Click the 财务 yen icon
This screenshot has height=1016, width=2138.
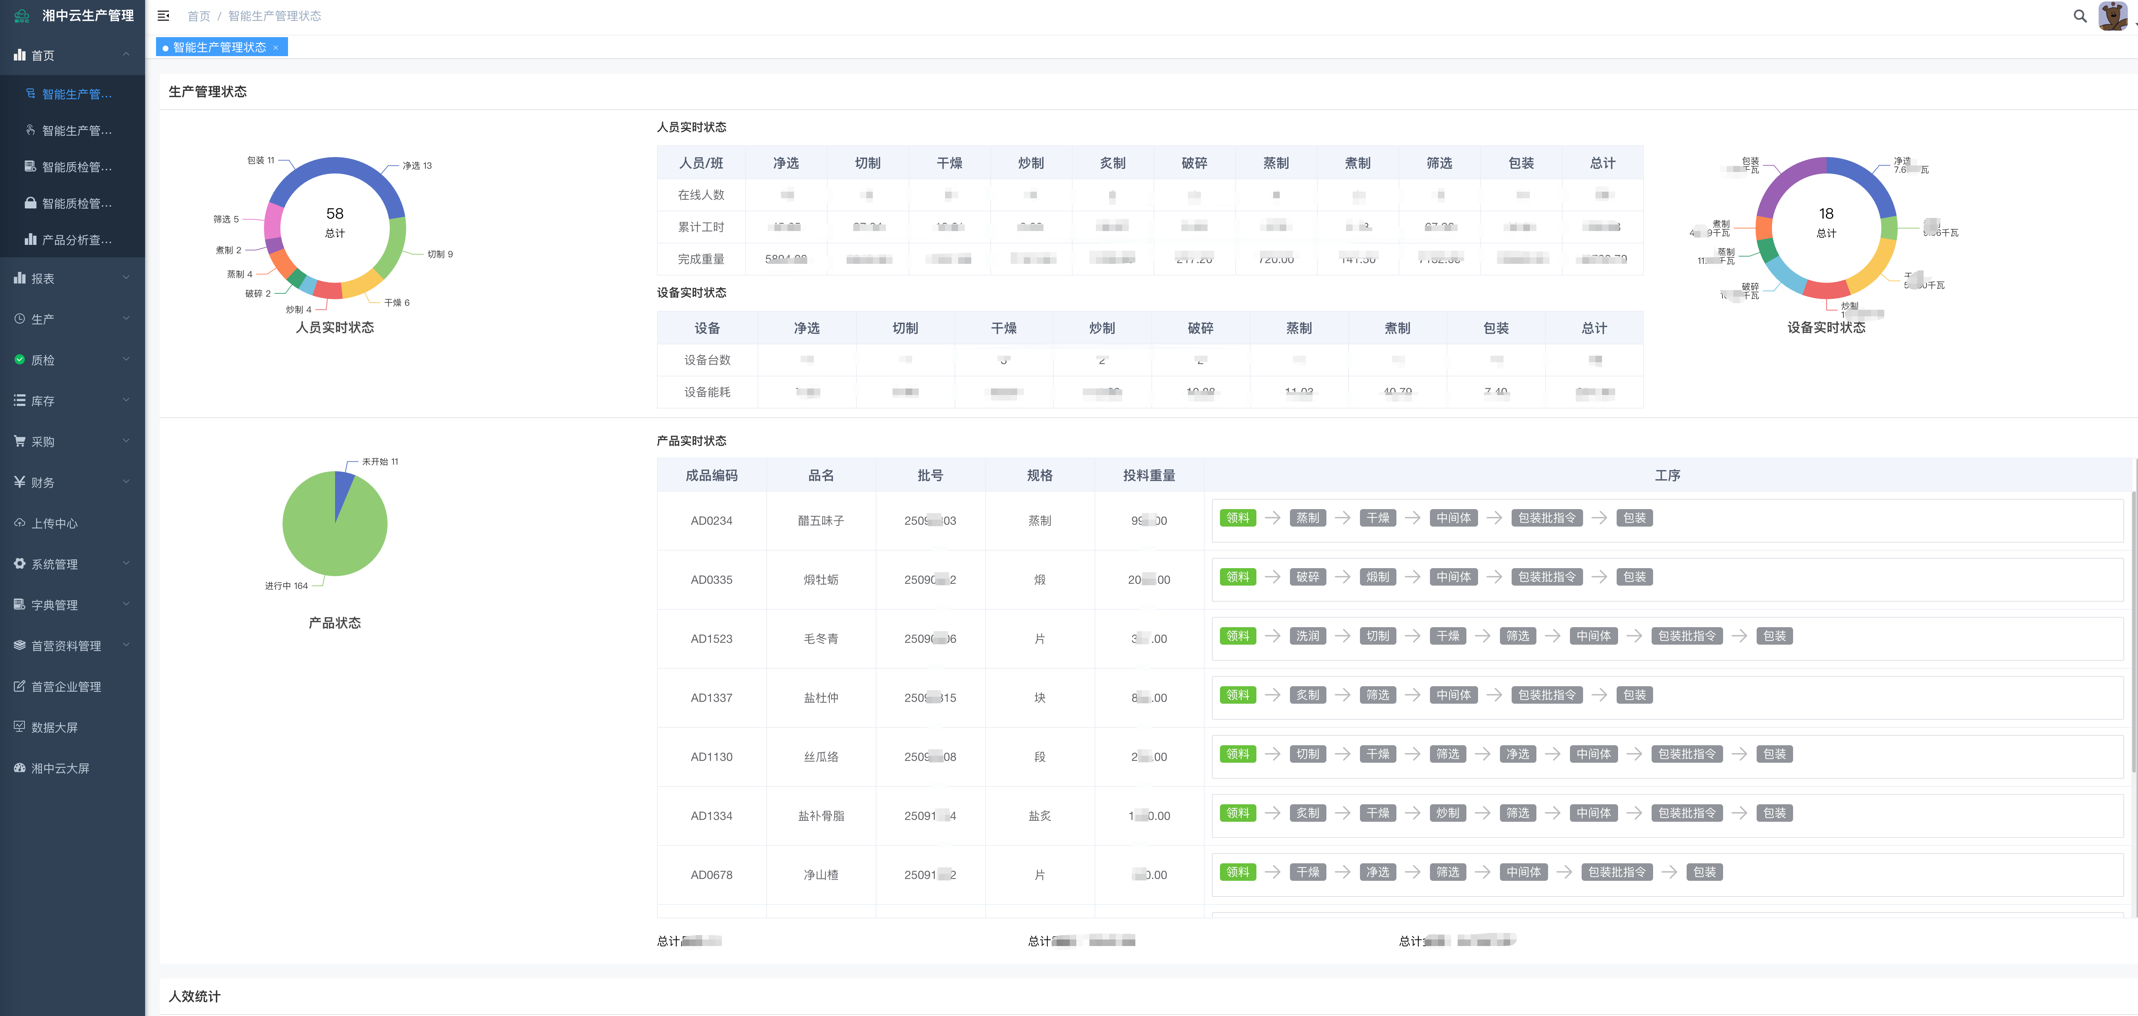tap(20, 482)
